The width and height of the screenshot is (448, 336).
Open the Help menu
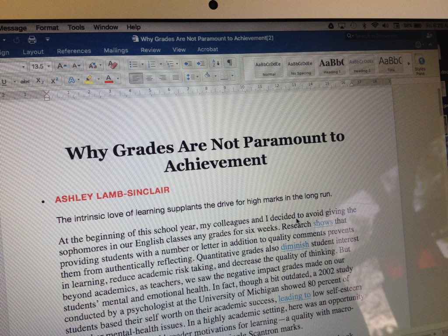(134, 27)
